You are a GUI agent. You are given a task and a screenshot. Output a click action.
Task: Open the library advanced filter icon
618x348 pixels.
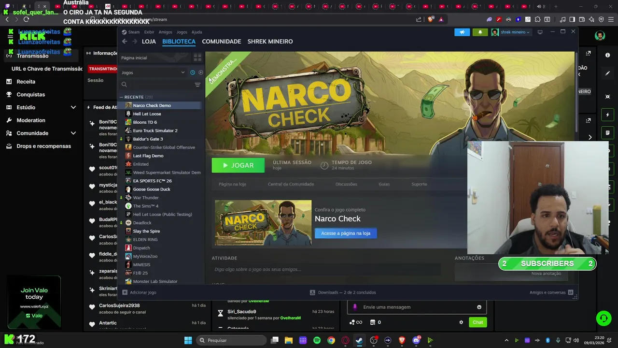pyautogui.click(x=197, y=85)
